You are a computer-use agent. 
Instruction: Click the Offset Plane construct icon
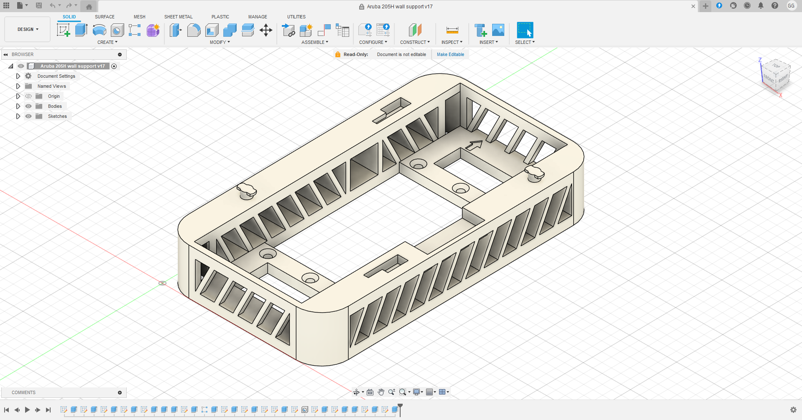(415, 30)
